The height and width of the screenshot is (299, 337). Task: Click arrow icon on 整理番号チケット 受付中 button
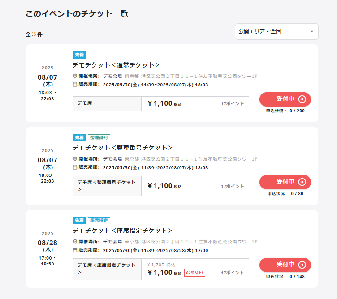(x=302, y=182)
